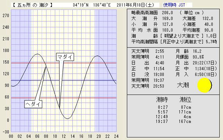223x140 pixels.
Task: Click the ヘダイ callout label
Action: [x=33, y=104]
